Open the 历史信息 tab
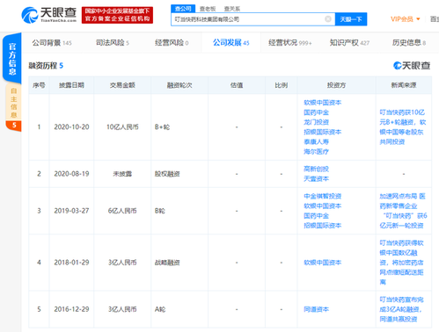 [x=409, y=43]
